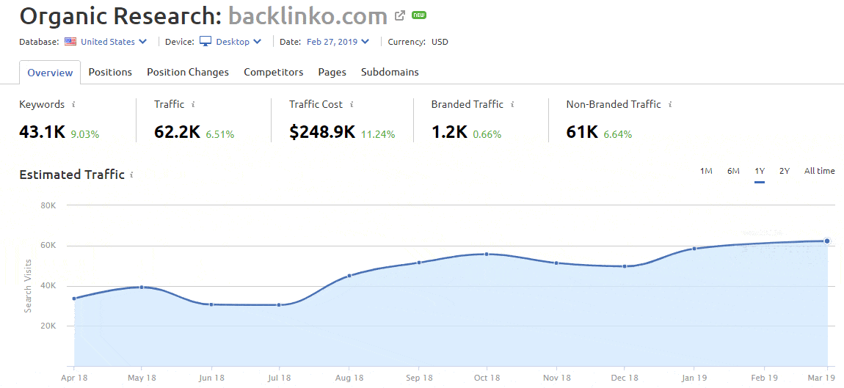Click the Jan 19 data point

pyautogui.click(x=694, y=249)
